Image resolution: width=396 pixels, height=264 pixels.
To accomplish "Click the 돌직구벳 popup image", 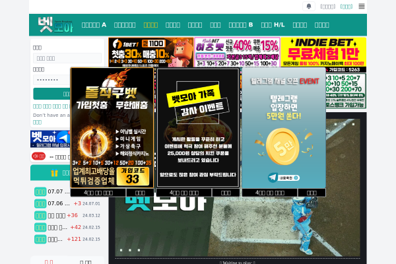I will tap(112, 127).
